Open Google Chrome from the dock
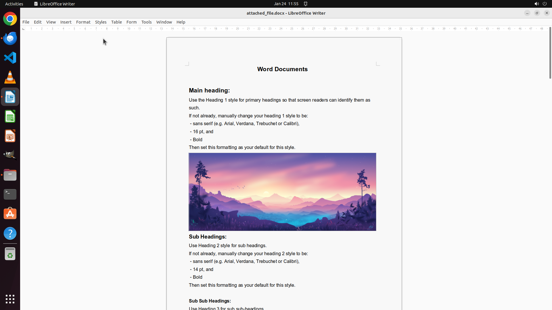552x310 pixels. pyautogui.click(x=10, y=19)
